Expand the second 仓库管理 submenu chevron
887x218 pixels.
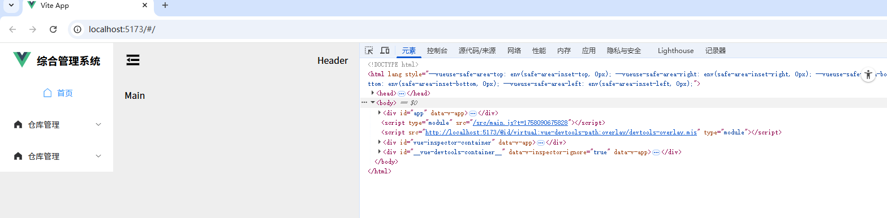(98, 156)
